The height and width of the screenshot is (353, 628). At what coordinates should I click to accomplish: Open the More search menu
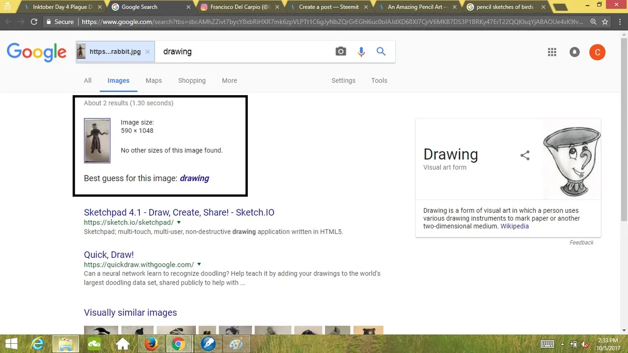[229, 80]
